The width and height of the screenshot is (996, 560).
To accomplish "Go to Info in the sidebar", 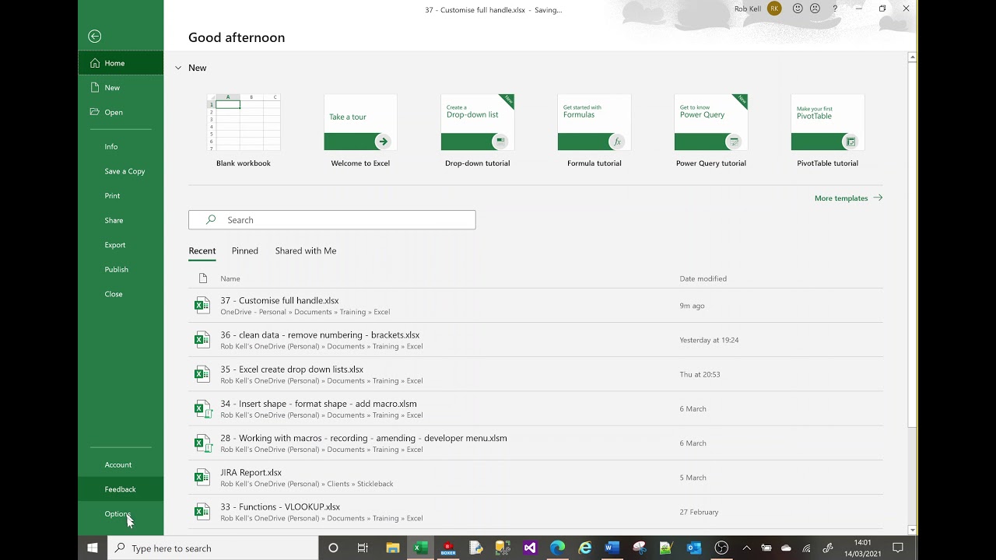I will coord(121,146).
